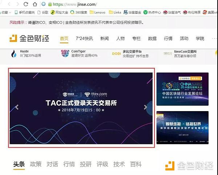The height and width of the screenshot is (175, 218).
Task: Click the NewCoin logo
Action: click(168, 53)
